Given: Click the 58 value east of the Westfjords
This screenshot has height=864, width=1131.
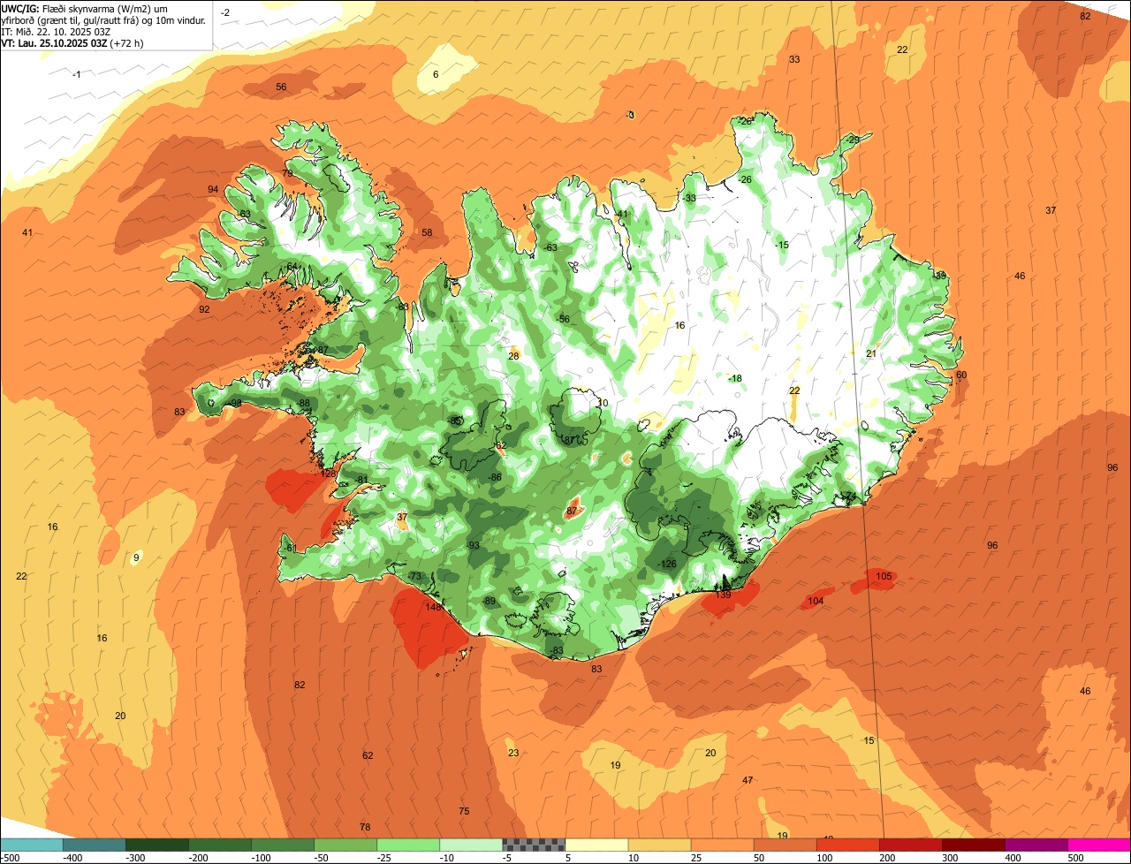Looking at the screenshot, I should (x=427, y=232).
